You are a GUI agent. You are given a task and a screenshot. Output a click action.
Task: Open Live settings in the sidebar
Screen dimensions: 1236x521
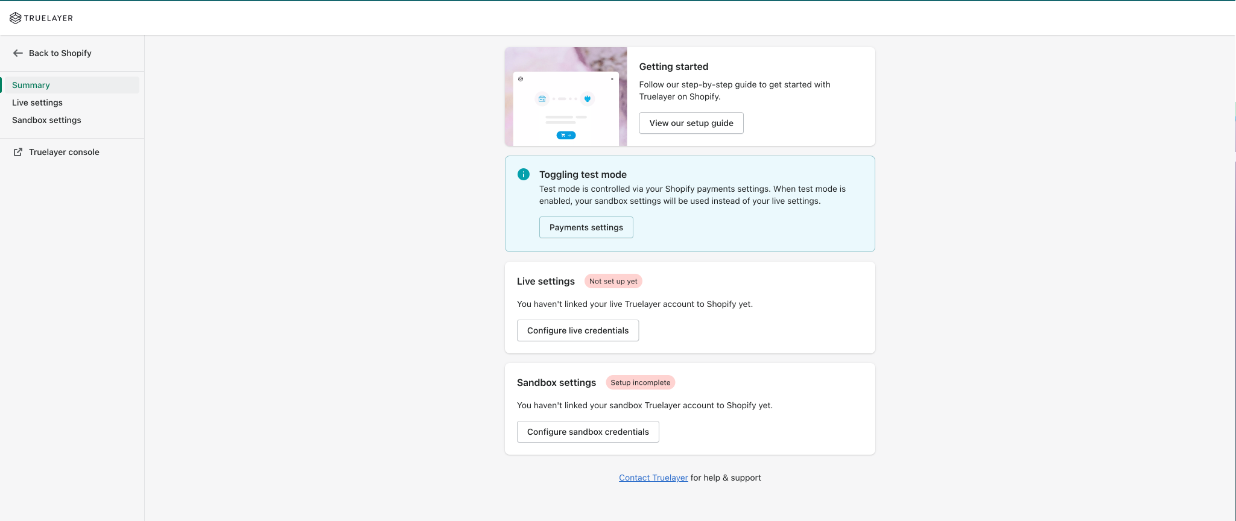click(x=37, y=103)
